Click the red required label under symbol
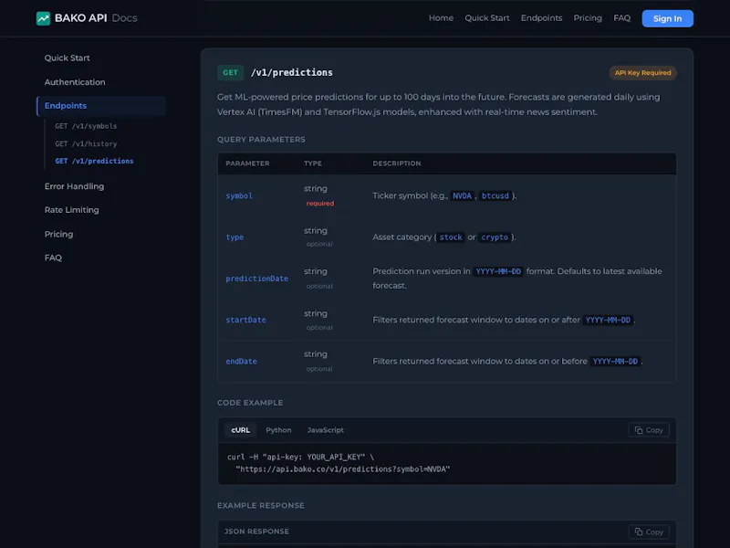The height and width of the screenshot is (548, 730). (320, 203)
